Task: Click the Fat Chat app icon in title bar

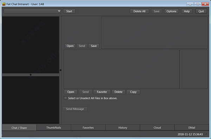Action: click(x=4, y=4)
